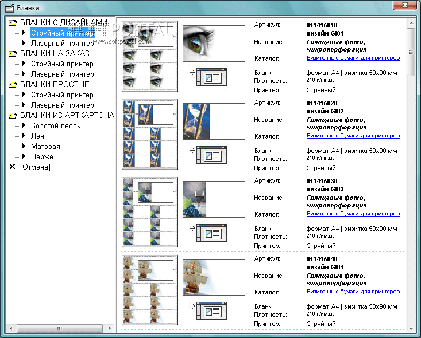
Task: Click the [Отмена] cancel entry
Action: [x=35, y=167]
